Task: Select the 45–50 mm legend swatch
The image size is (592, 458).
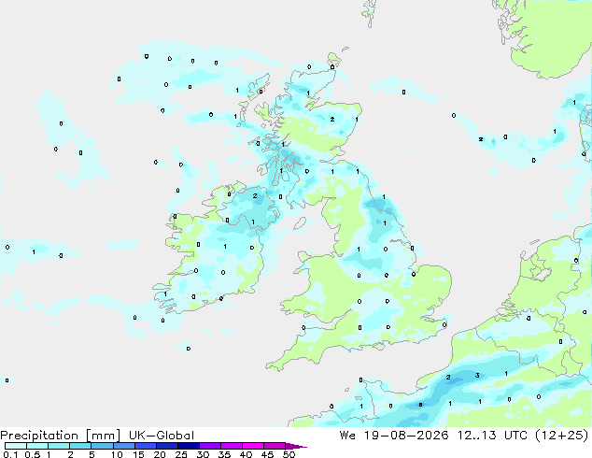Action: coord(275,446)
